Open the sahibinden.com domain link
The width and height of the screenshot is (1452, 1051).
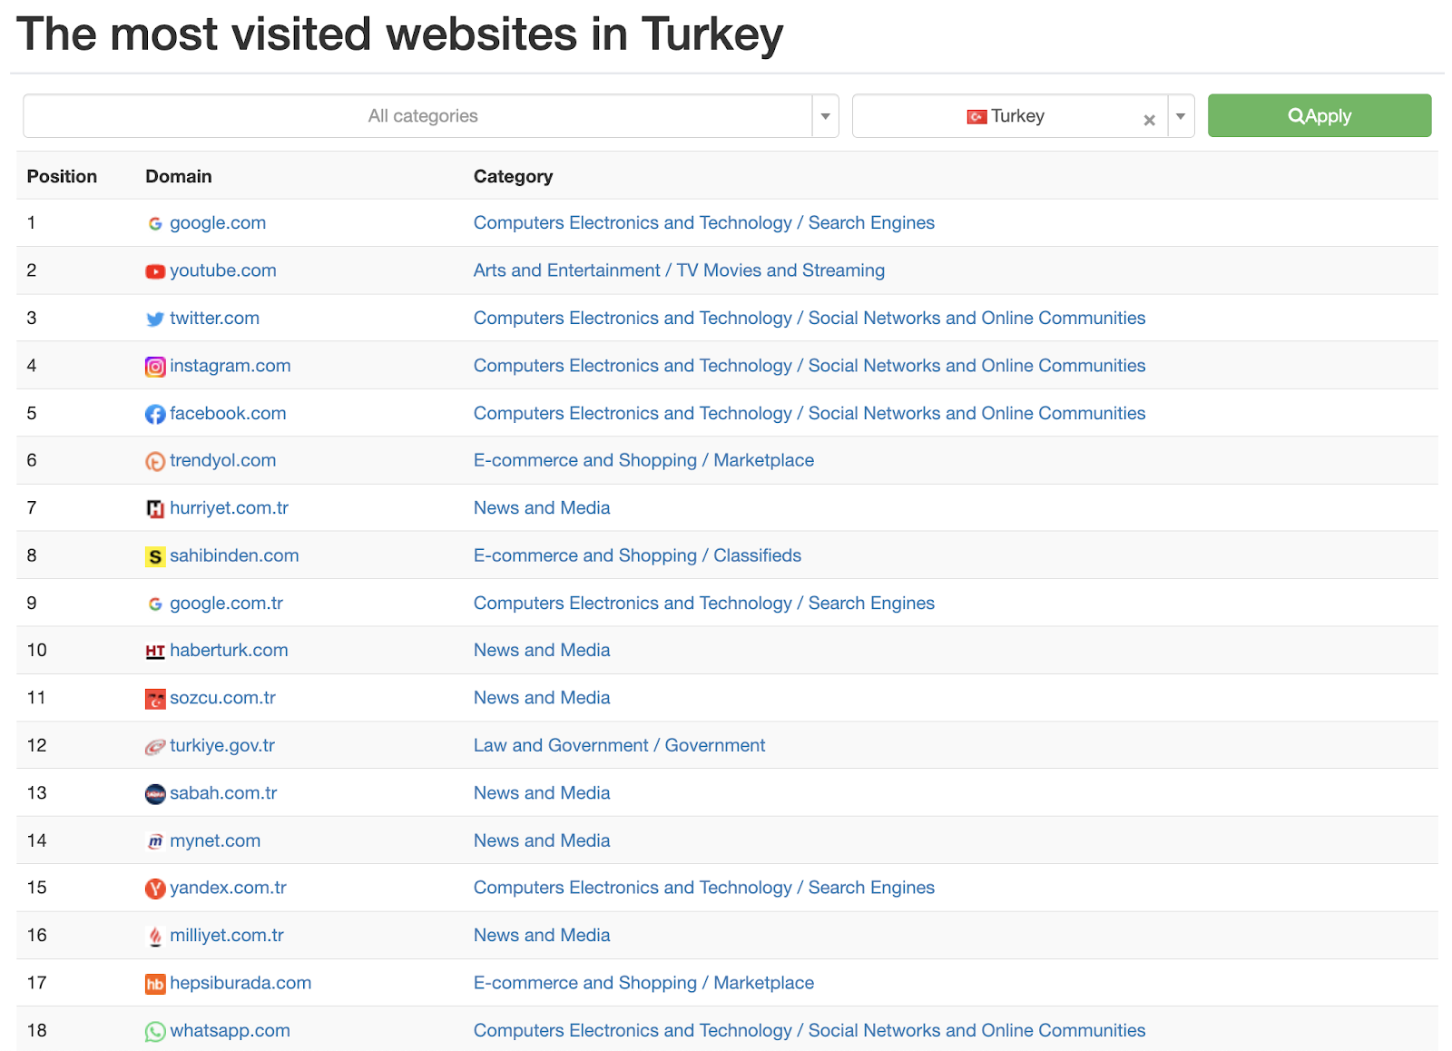click(x=234, y=555)
